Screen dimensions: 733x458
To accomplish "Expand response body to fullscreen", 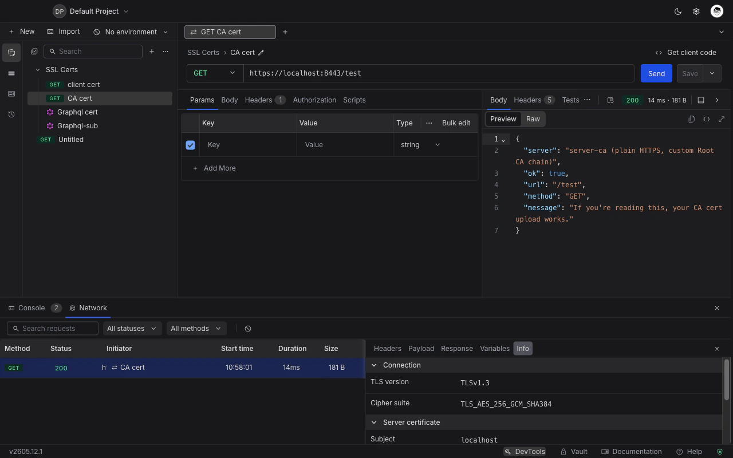I will 722,119.
